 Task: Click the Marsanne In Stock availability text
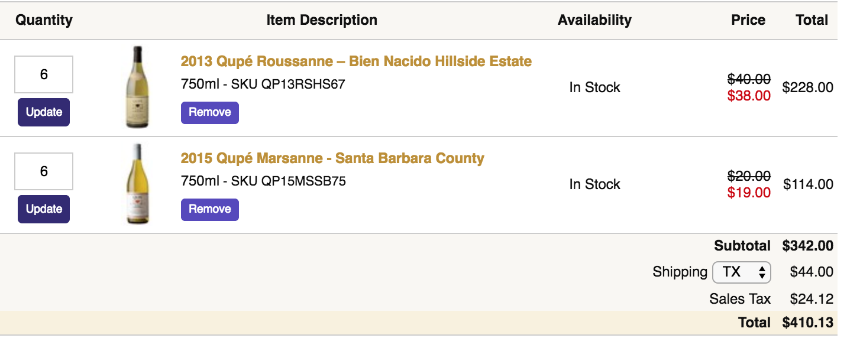594,184
